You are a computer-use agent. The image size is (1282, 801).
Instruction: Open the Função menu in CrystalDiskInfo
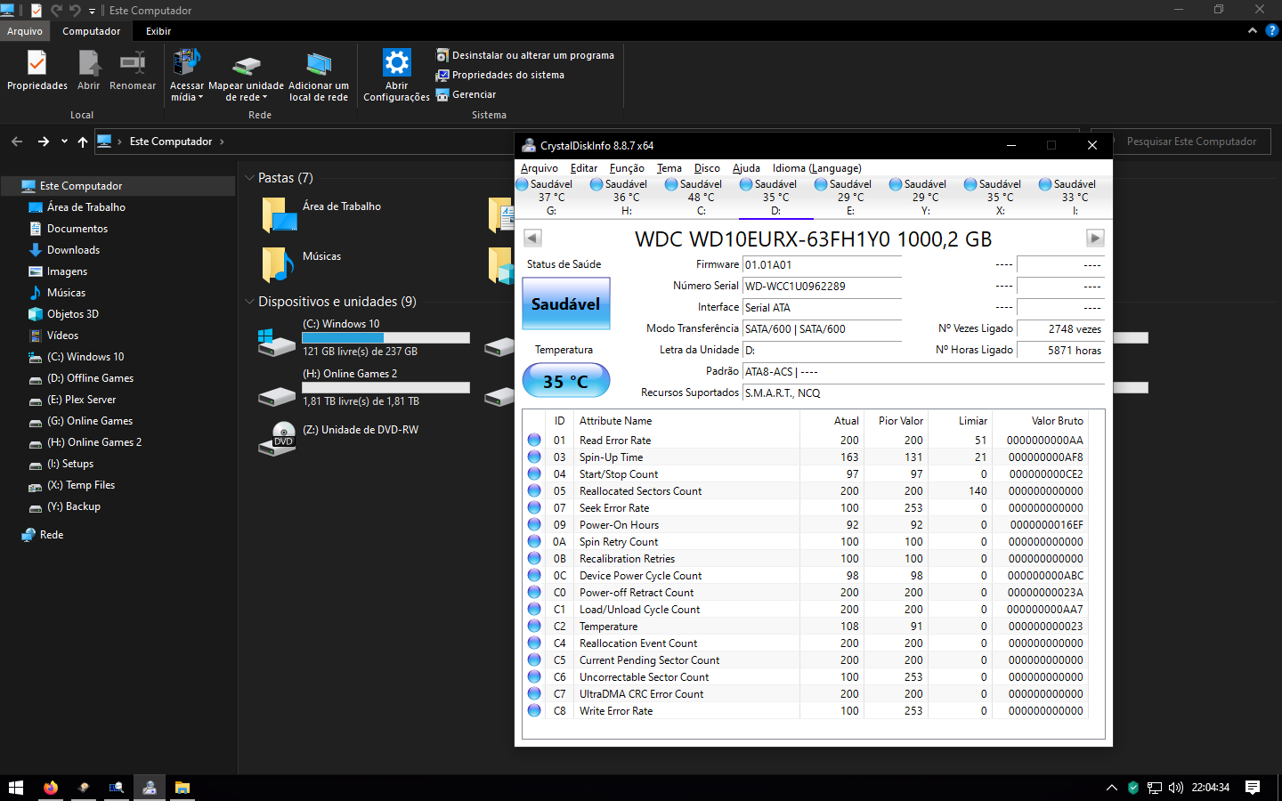click(627, 168)
